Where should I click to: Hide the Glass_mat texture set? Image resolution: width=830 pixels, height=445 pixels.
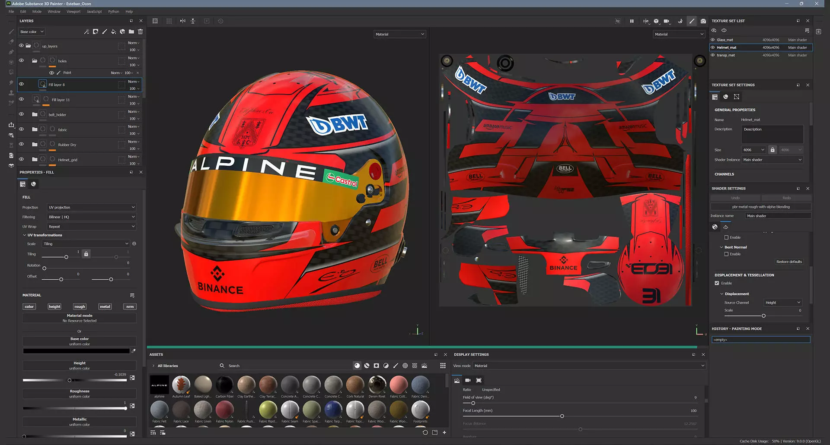click(x=713, y=40)
